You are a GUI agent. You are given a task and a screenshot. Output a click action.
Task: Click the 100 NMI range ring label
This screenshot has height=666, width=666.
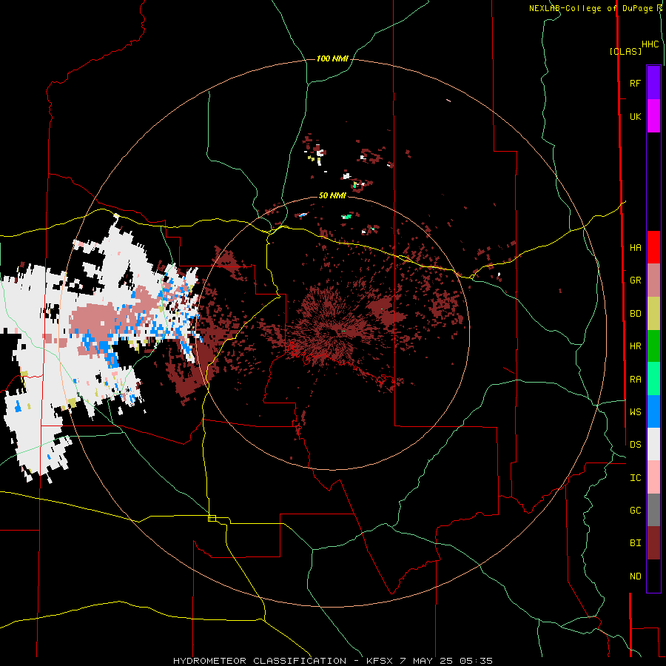click(332, 58)
